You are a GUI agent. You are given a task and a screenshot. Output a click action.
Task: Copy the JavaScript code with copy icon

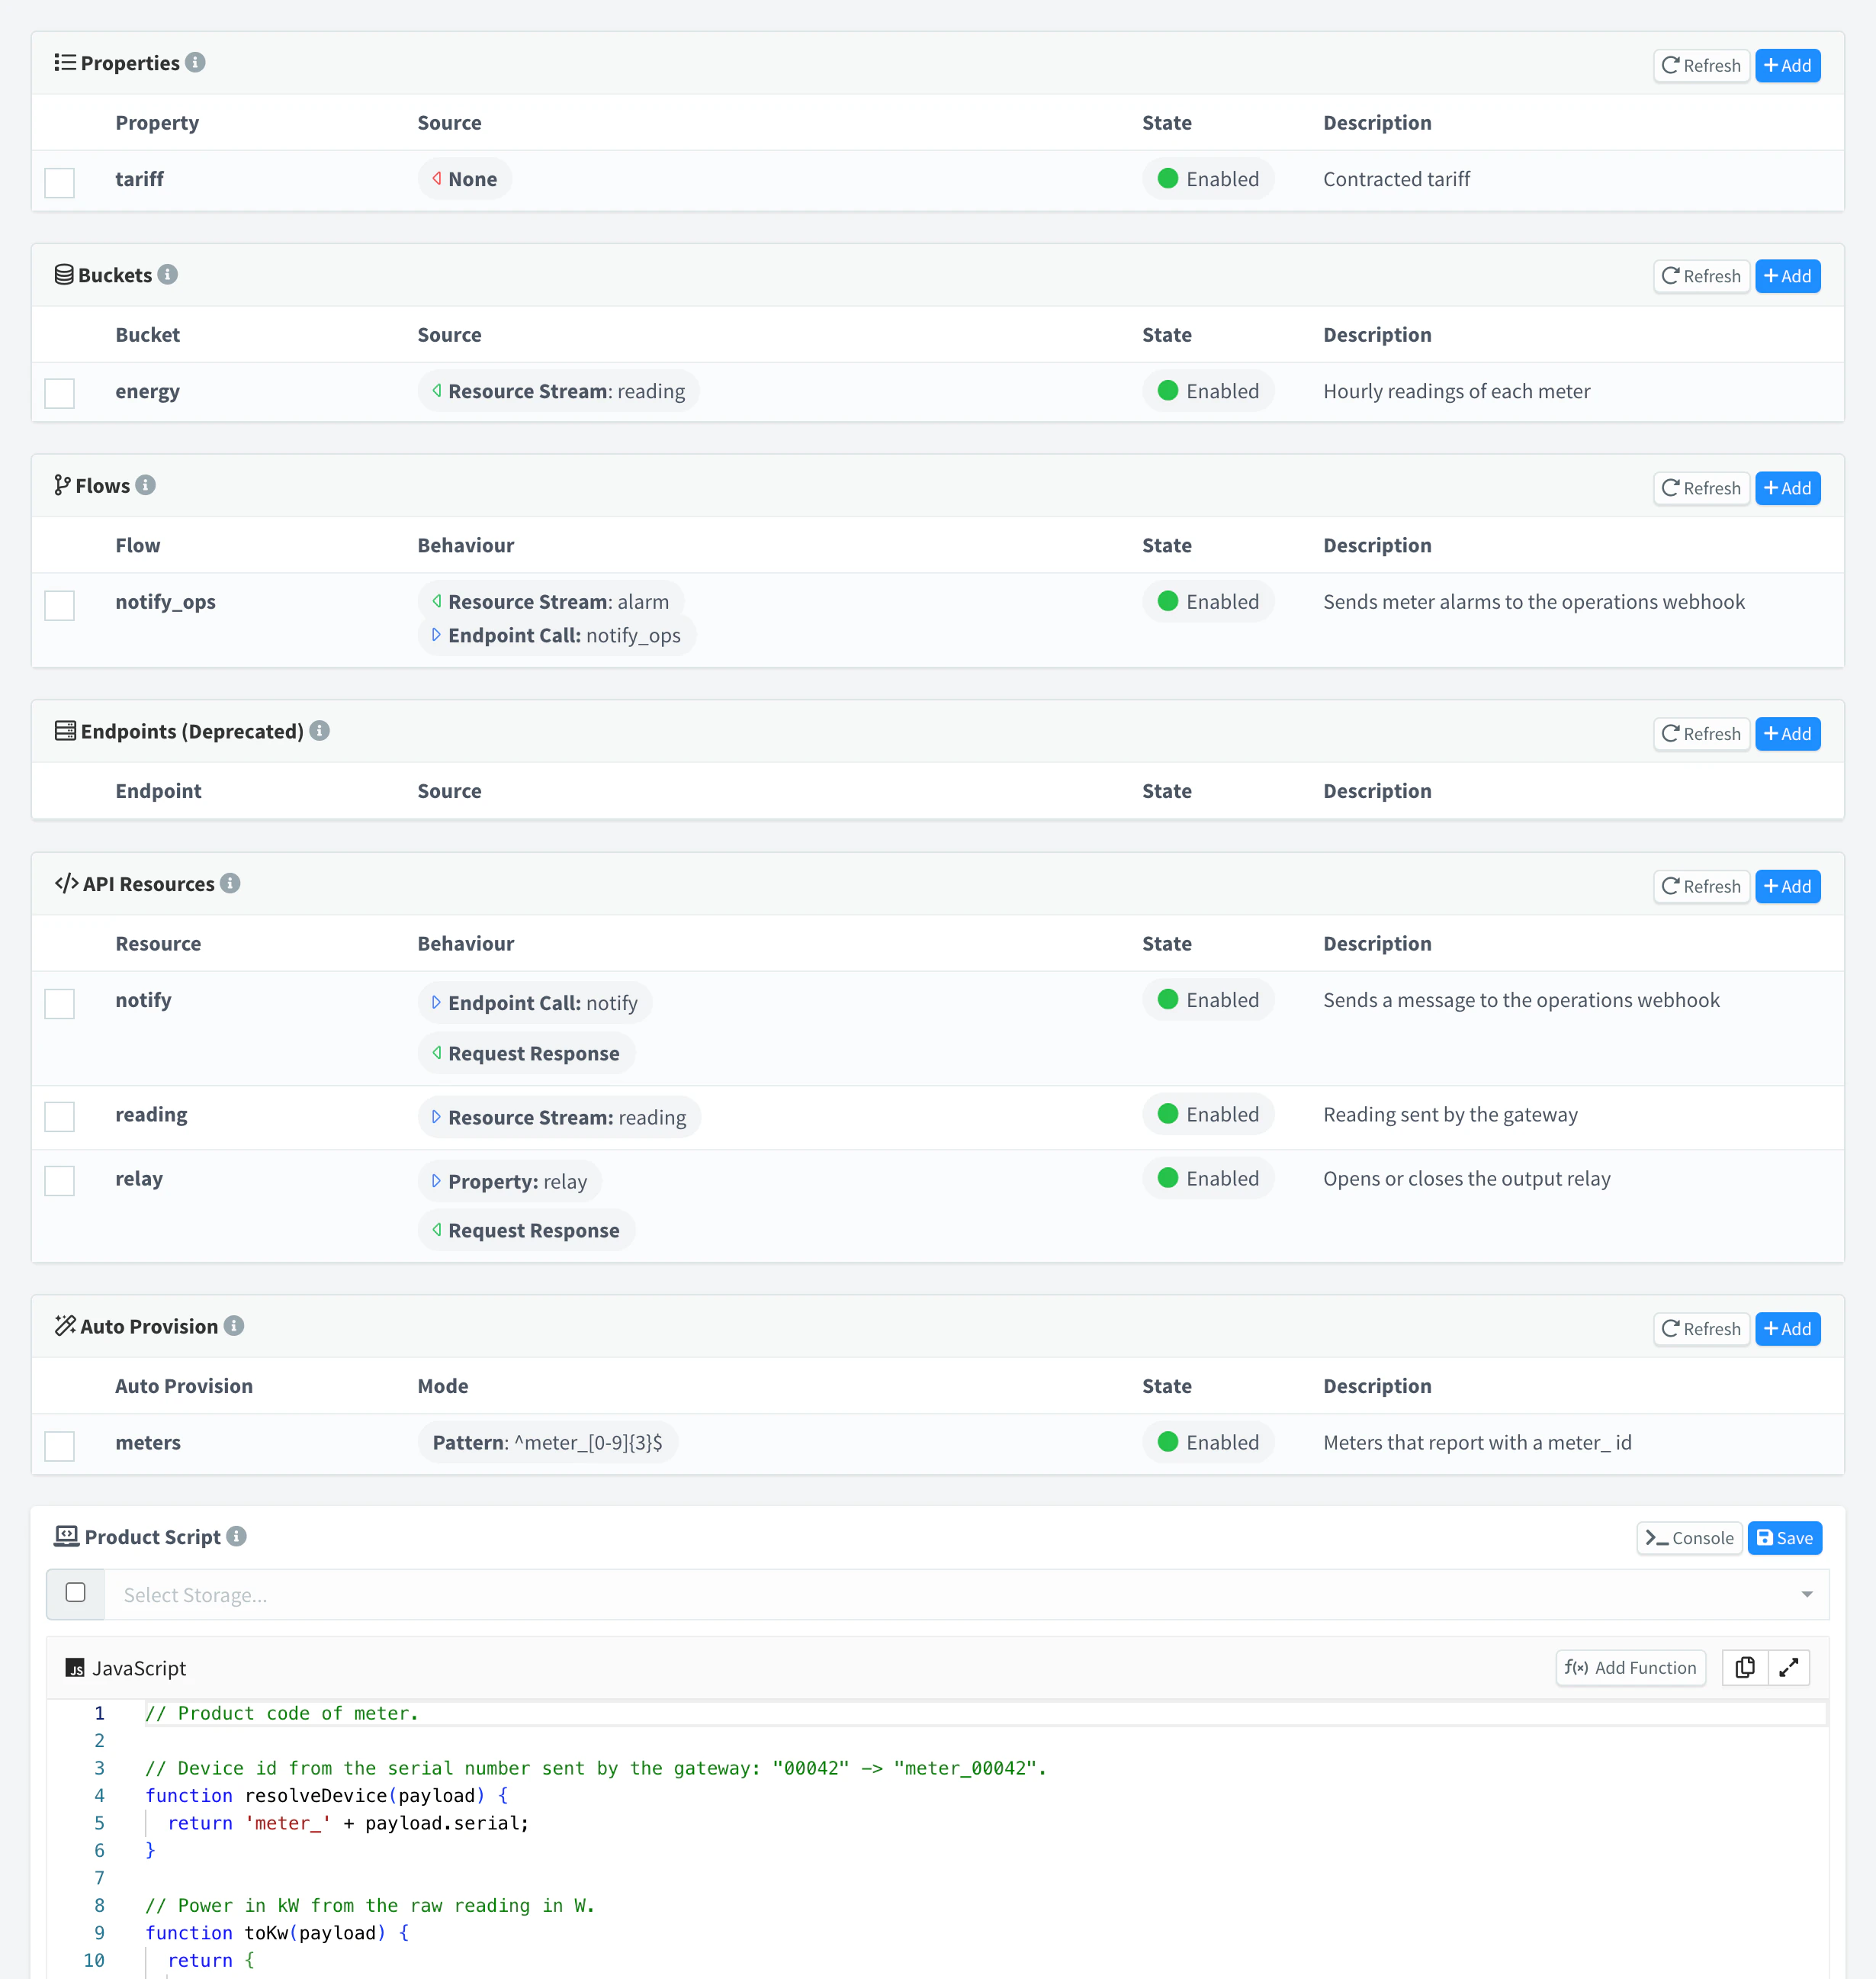[1745, 1668]
